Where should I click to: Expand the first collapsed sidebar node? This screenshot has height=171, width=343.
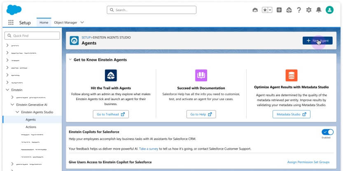[7, 45]
